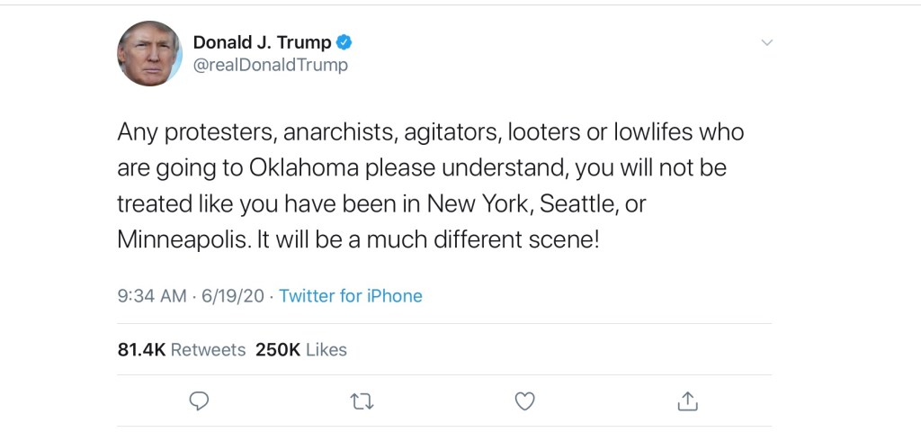This screenshot has height=432, width=921.
Task: Click the 250K like count number
Action: tap(277, 350)
